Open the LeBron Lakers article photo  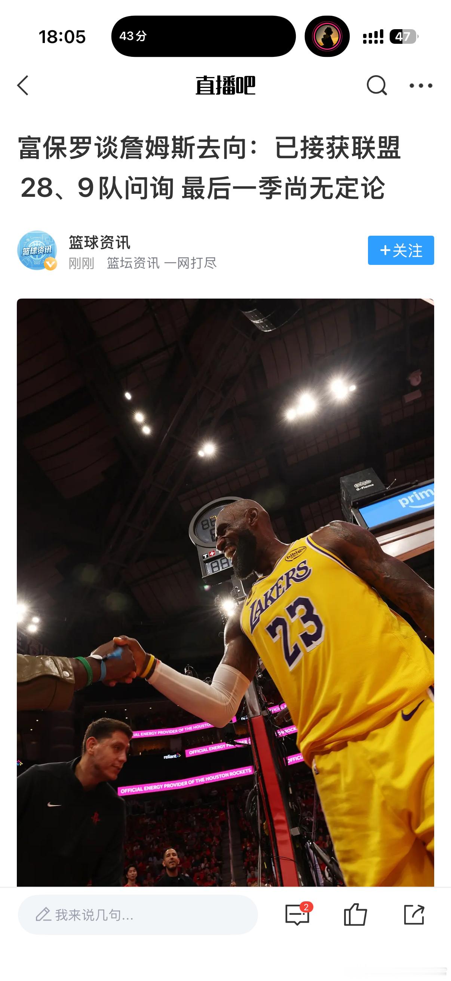225,593
